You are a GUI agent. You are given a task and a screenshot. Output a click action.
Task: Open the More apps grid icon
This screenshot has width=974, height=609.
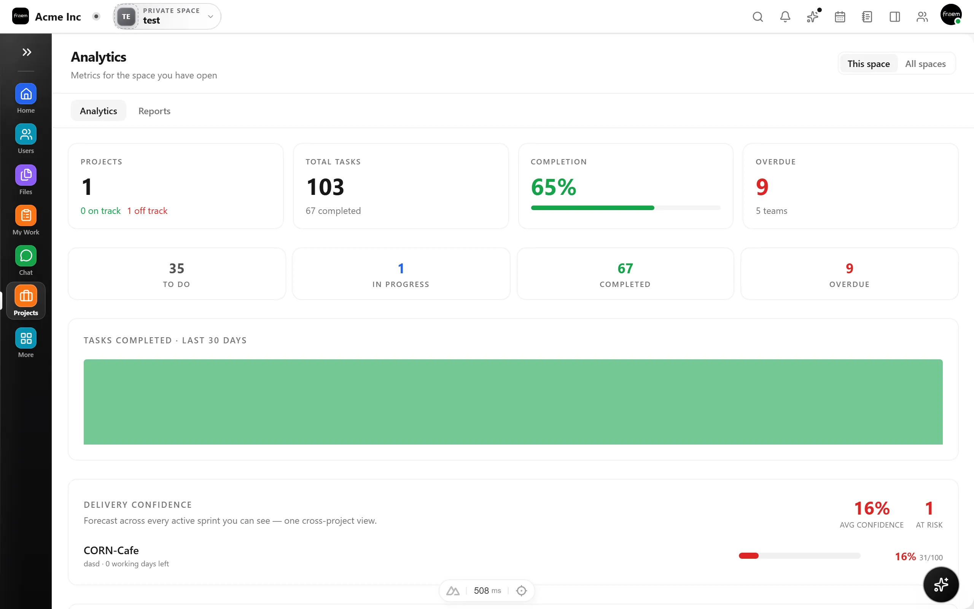pyautogui.click(x=26, y=343)
